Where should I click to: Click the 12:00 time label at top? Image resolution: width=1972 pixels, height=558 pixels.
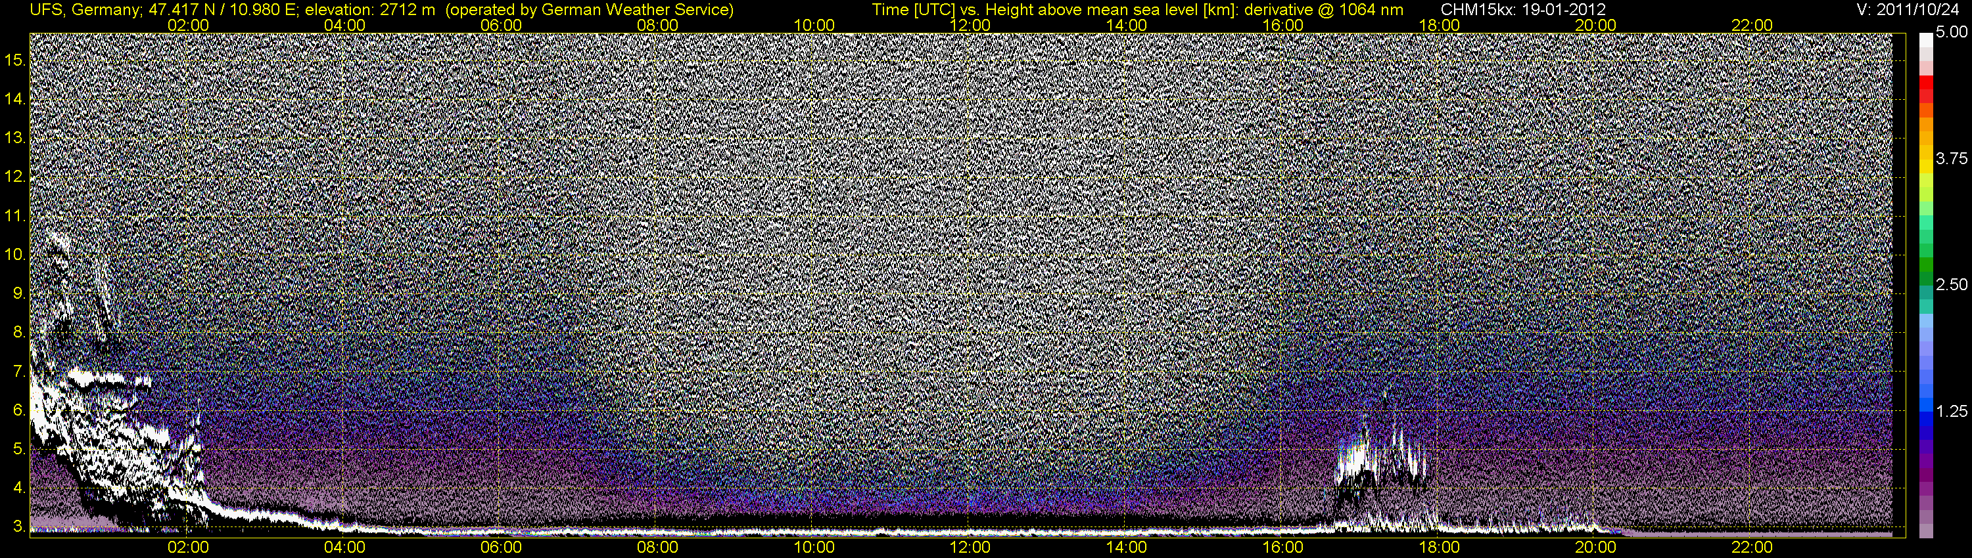970,25
